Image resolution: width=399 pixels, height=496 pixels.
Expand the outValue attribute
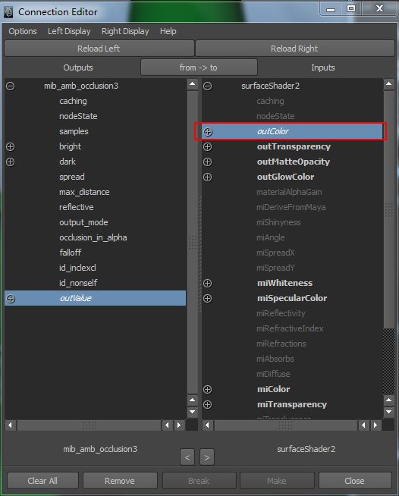tap(11, 299)
